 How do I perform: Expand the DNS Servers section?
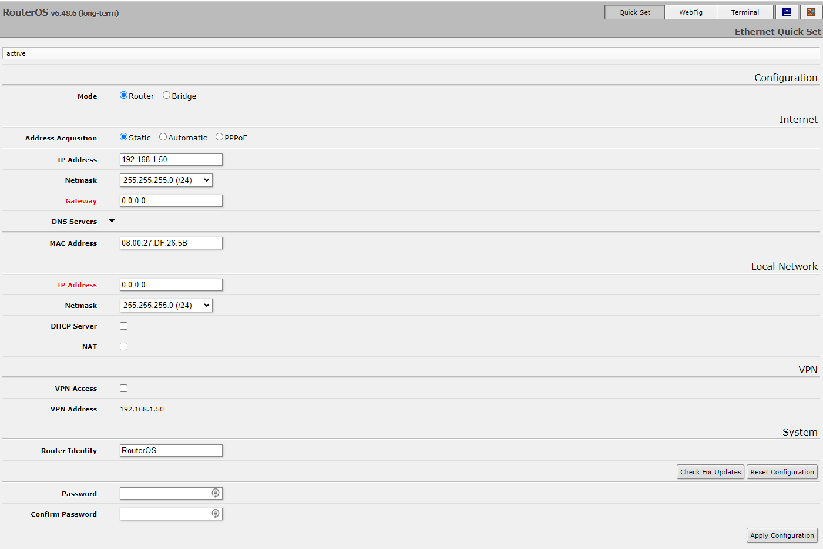point(111,221)
